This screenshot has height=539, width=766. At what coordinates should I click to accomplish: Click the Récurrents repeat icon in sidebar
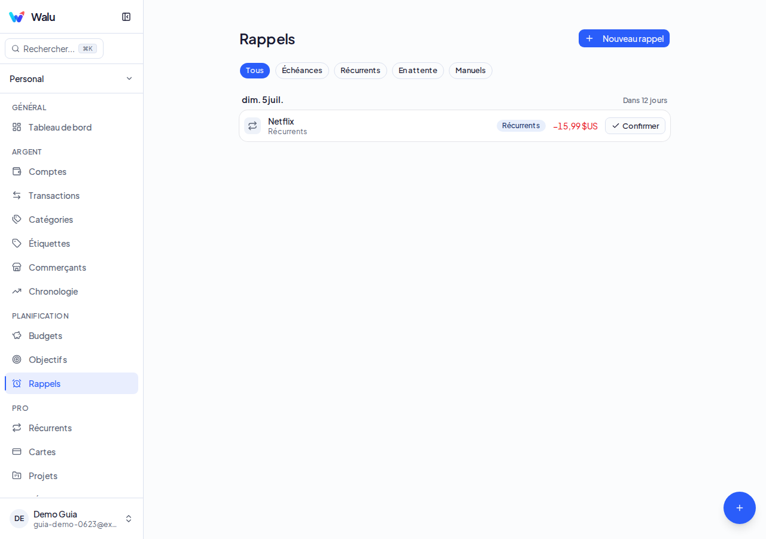tap(17, 428)
